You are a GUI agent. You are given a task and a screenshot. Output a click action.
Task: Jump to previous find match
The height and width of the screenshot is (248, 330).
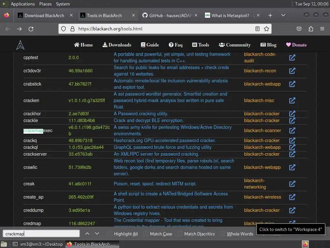coord(87,234)
